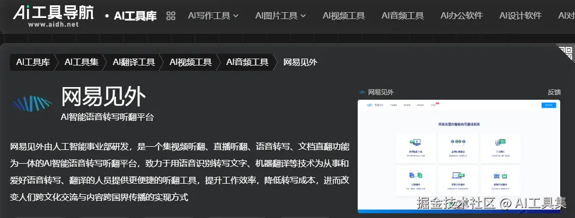Open the 网易见外 website preview thumbnail

pyautogui.click(x=459, y=156)
